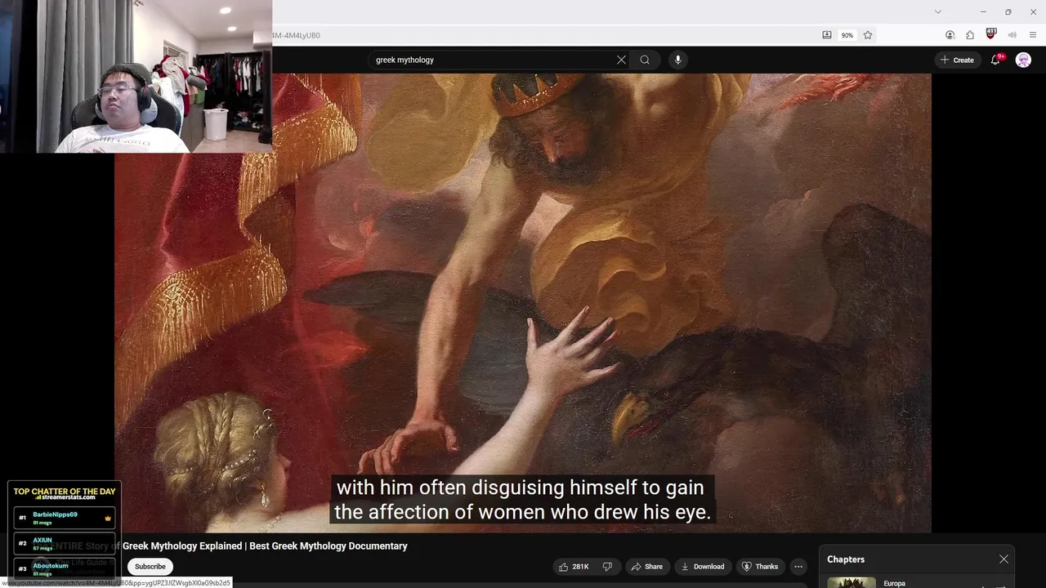Click the Create button
This screenshot has height=588, width=1046.
(x=957, y=60)
